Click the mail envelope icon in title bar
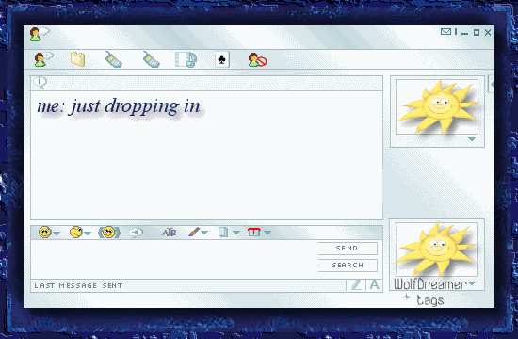 pyautogui.click(x=446, y=32)
